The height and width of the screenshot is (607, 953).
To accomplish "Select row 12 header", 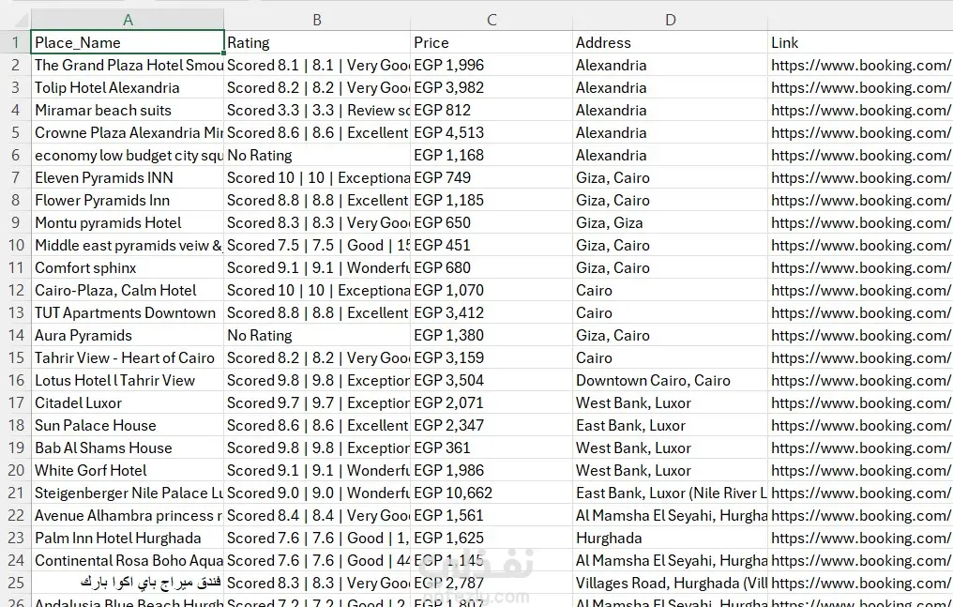I will pos(15,290).
